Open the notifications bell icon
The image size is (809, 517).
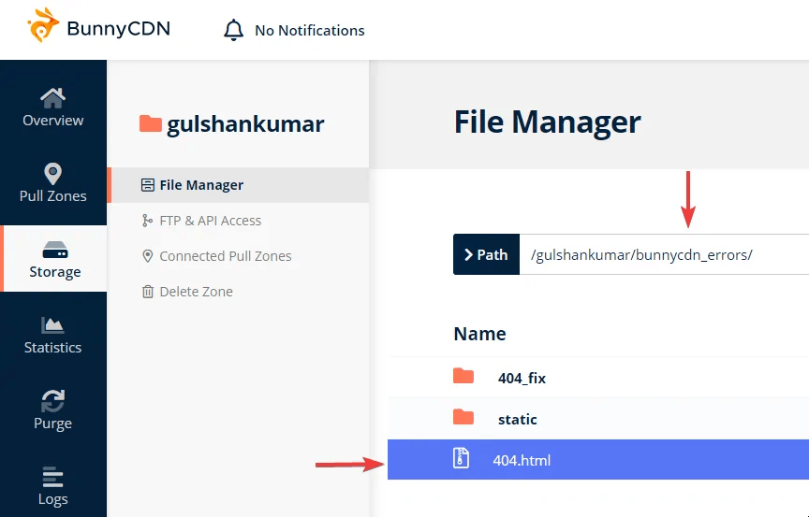(233, 30)
